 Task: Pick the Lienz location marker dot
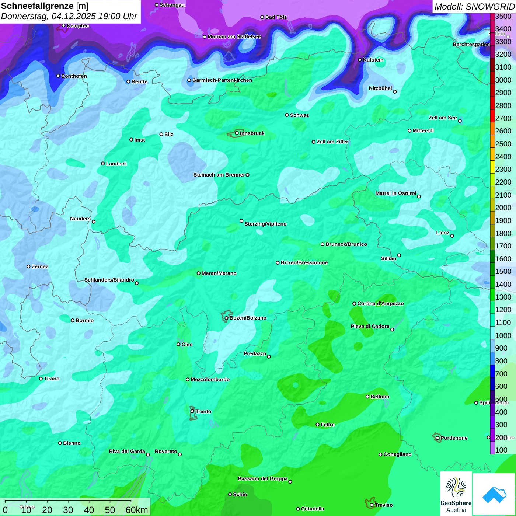[x=452, y=236]
